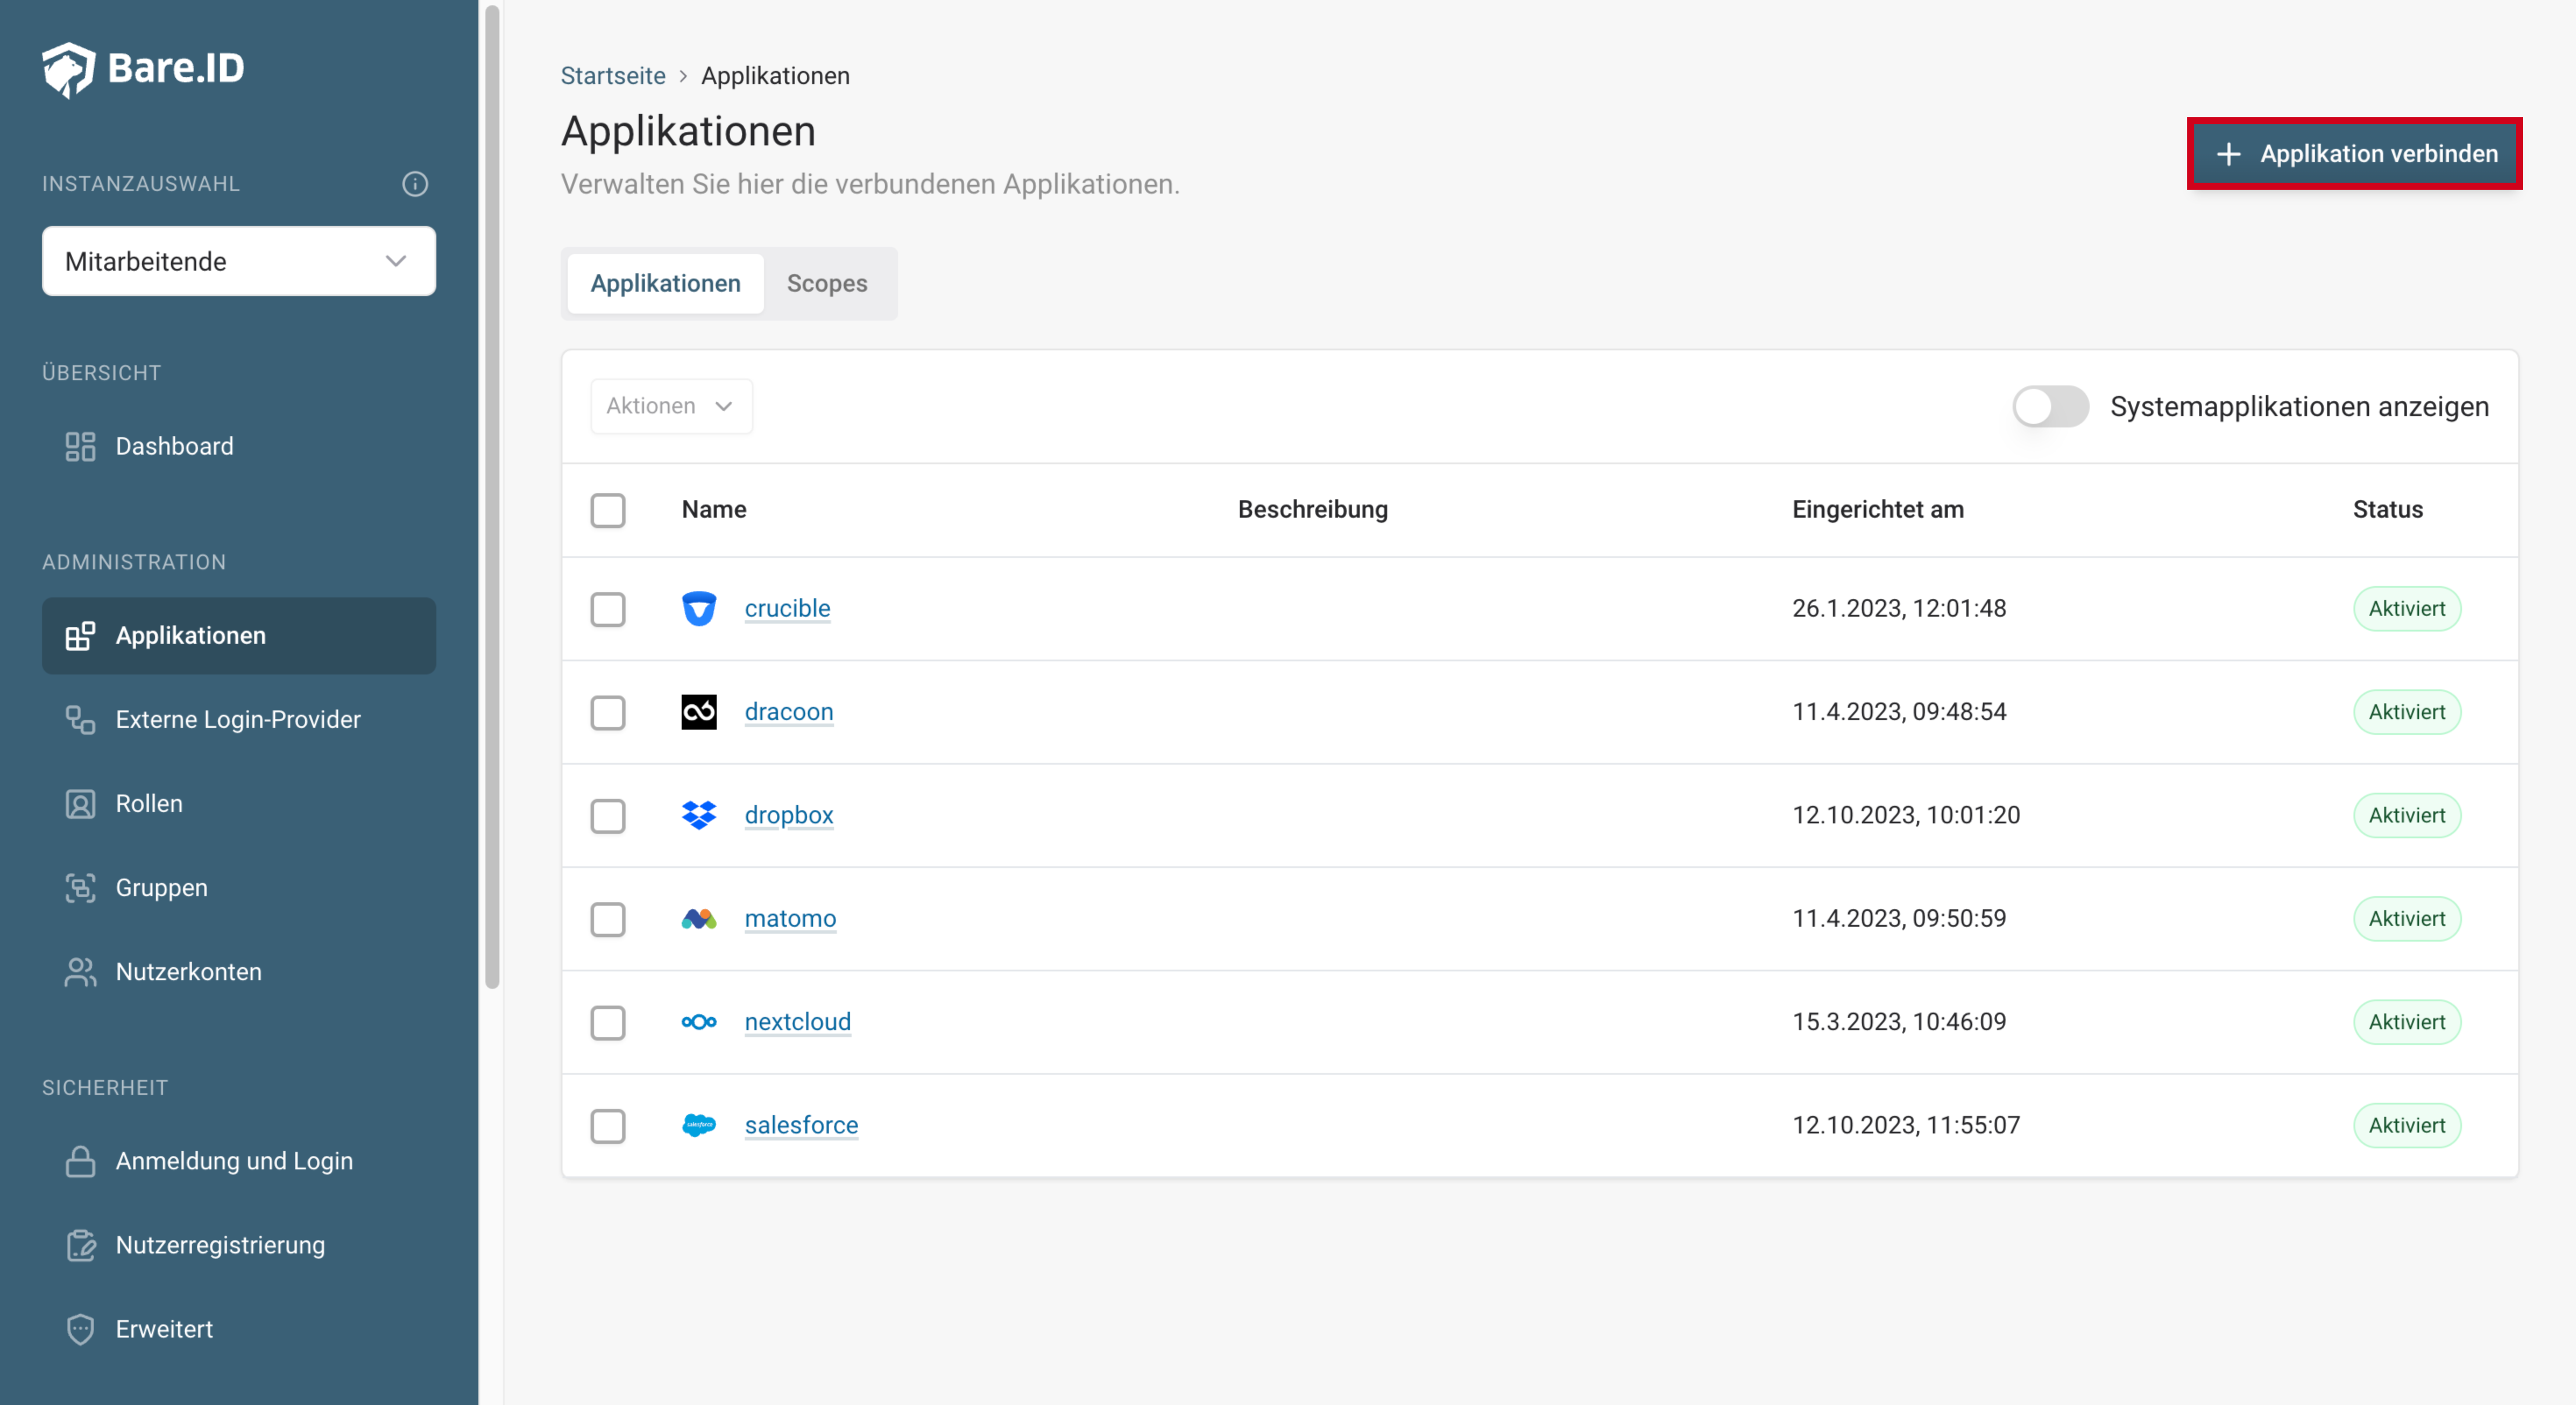The height and width of the screenshot is (1405, 2576).
Task: Tick the checkbox for dropbox row
Action: point(608,816)
